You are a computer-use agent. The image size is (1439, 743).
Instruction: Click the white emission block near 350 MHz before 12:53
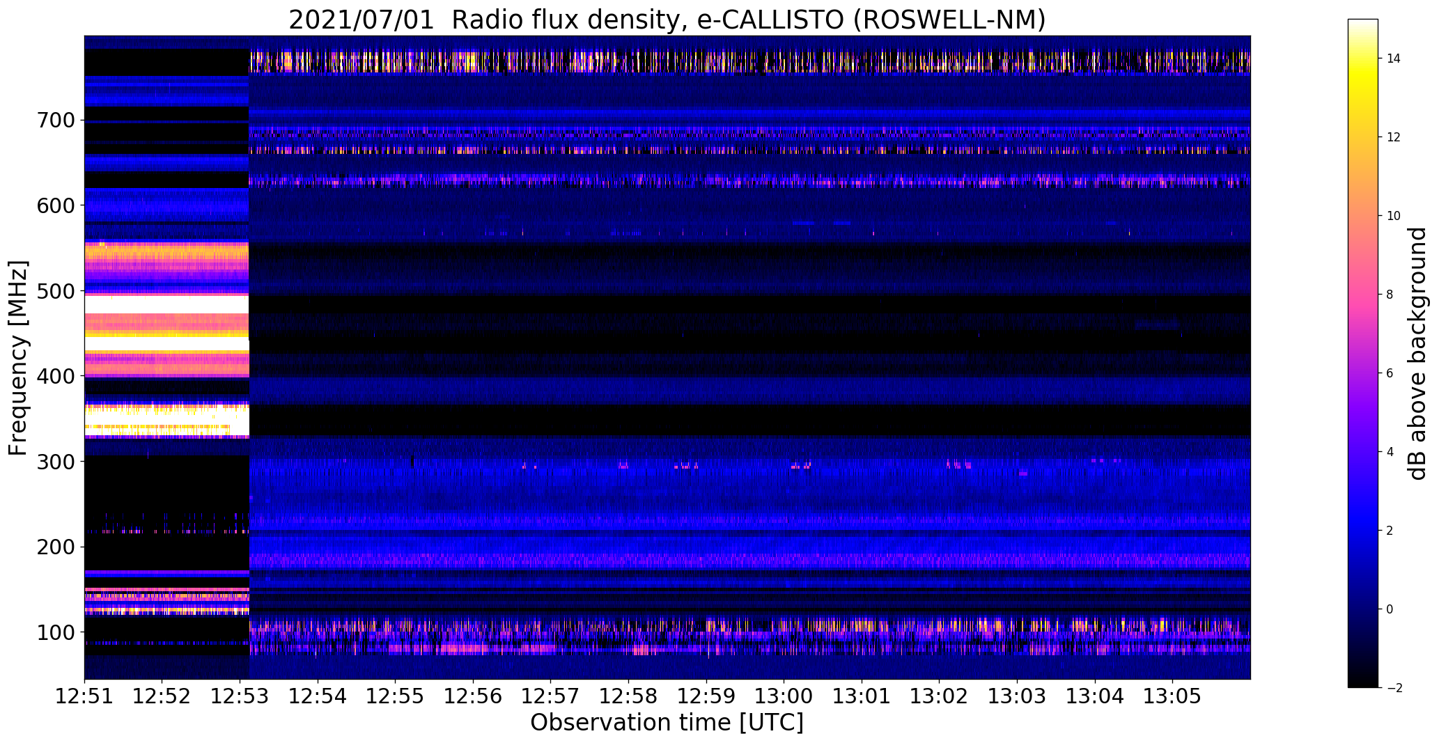point(166,421)
